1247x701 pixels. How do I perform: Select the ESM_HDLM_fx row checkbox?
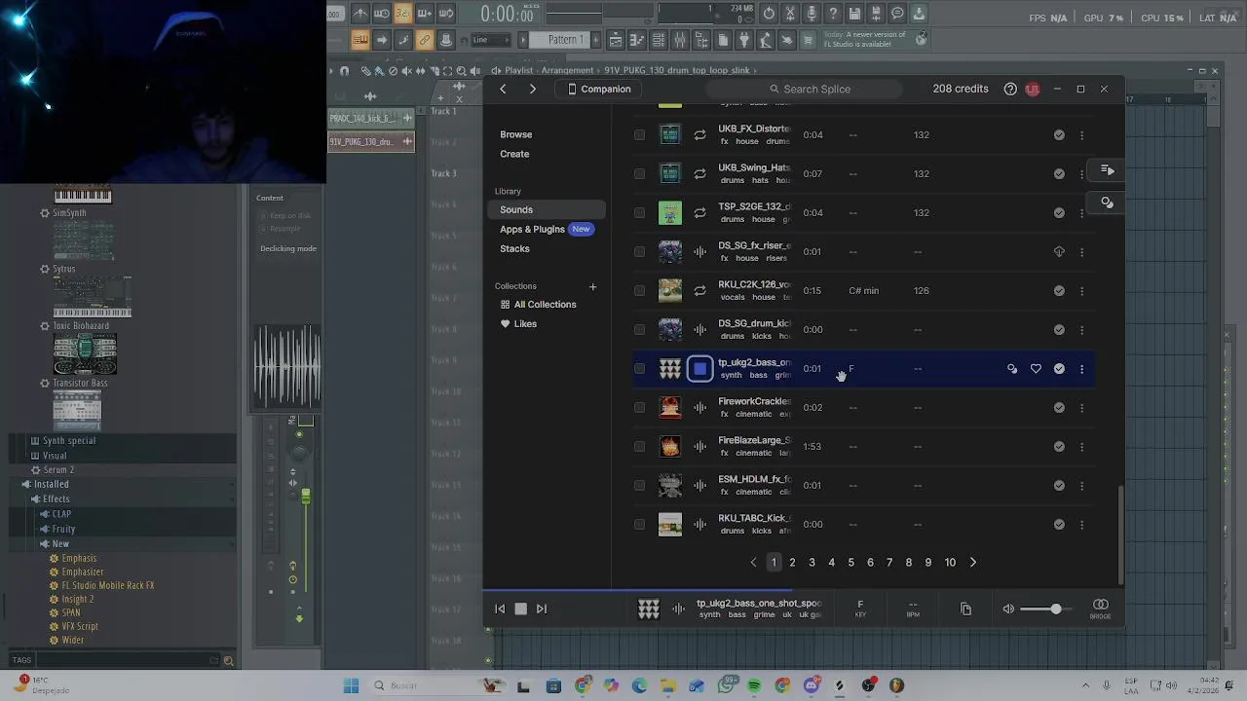[x=639, y=485]
